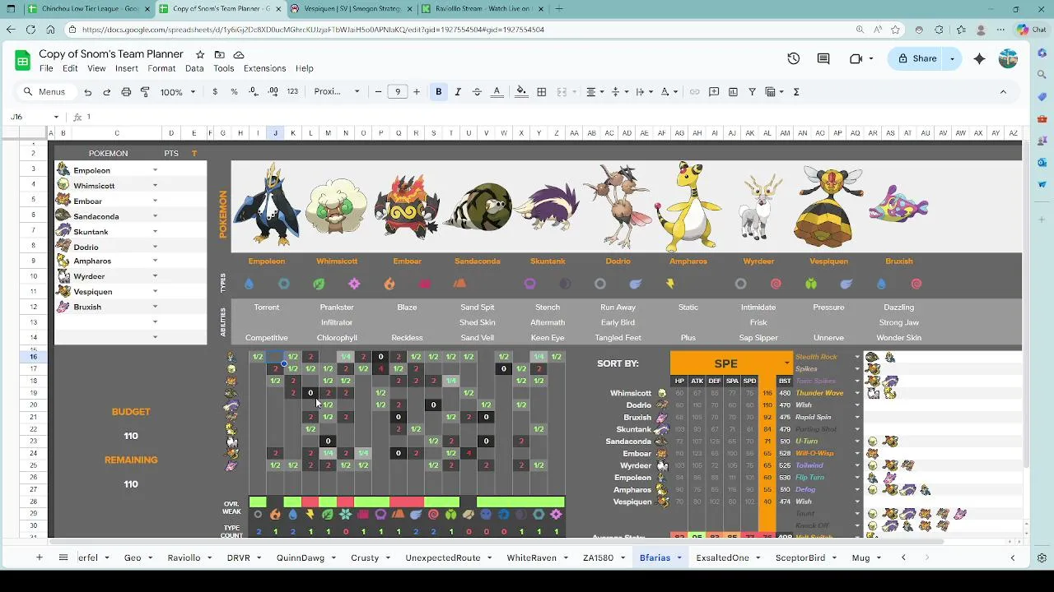This screenshot has width=1054, height=592.
Task: Click the Insert chart icon
Action: tap(733, 92)
